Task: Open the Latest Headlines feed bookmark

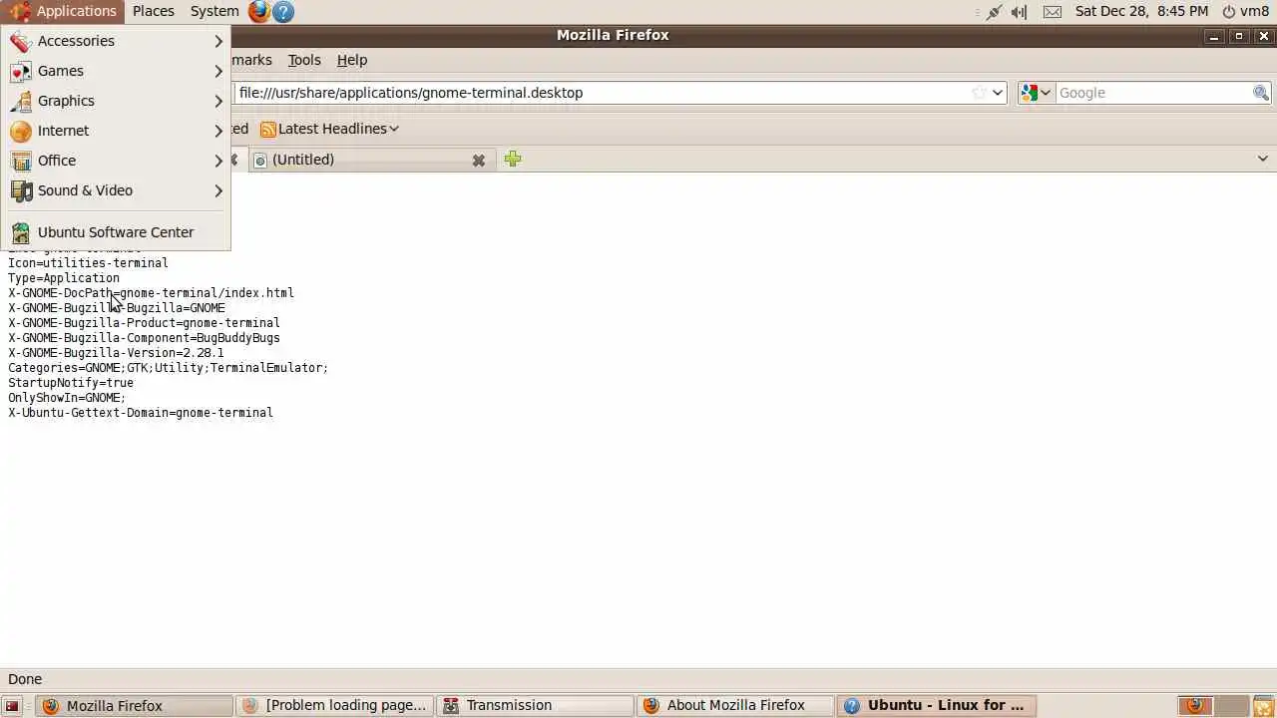Action: pyautogui.click(x=329, y=129)
